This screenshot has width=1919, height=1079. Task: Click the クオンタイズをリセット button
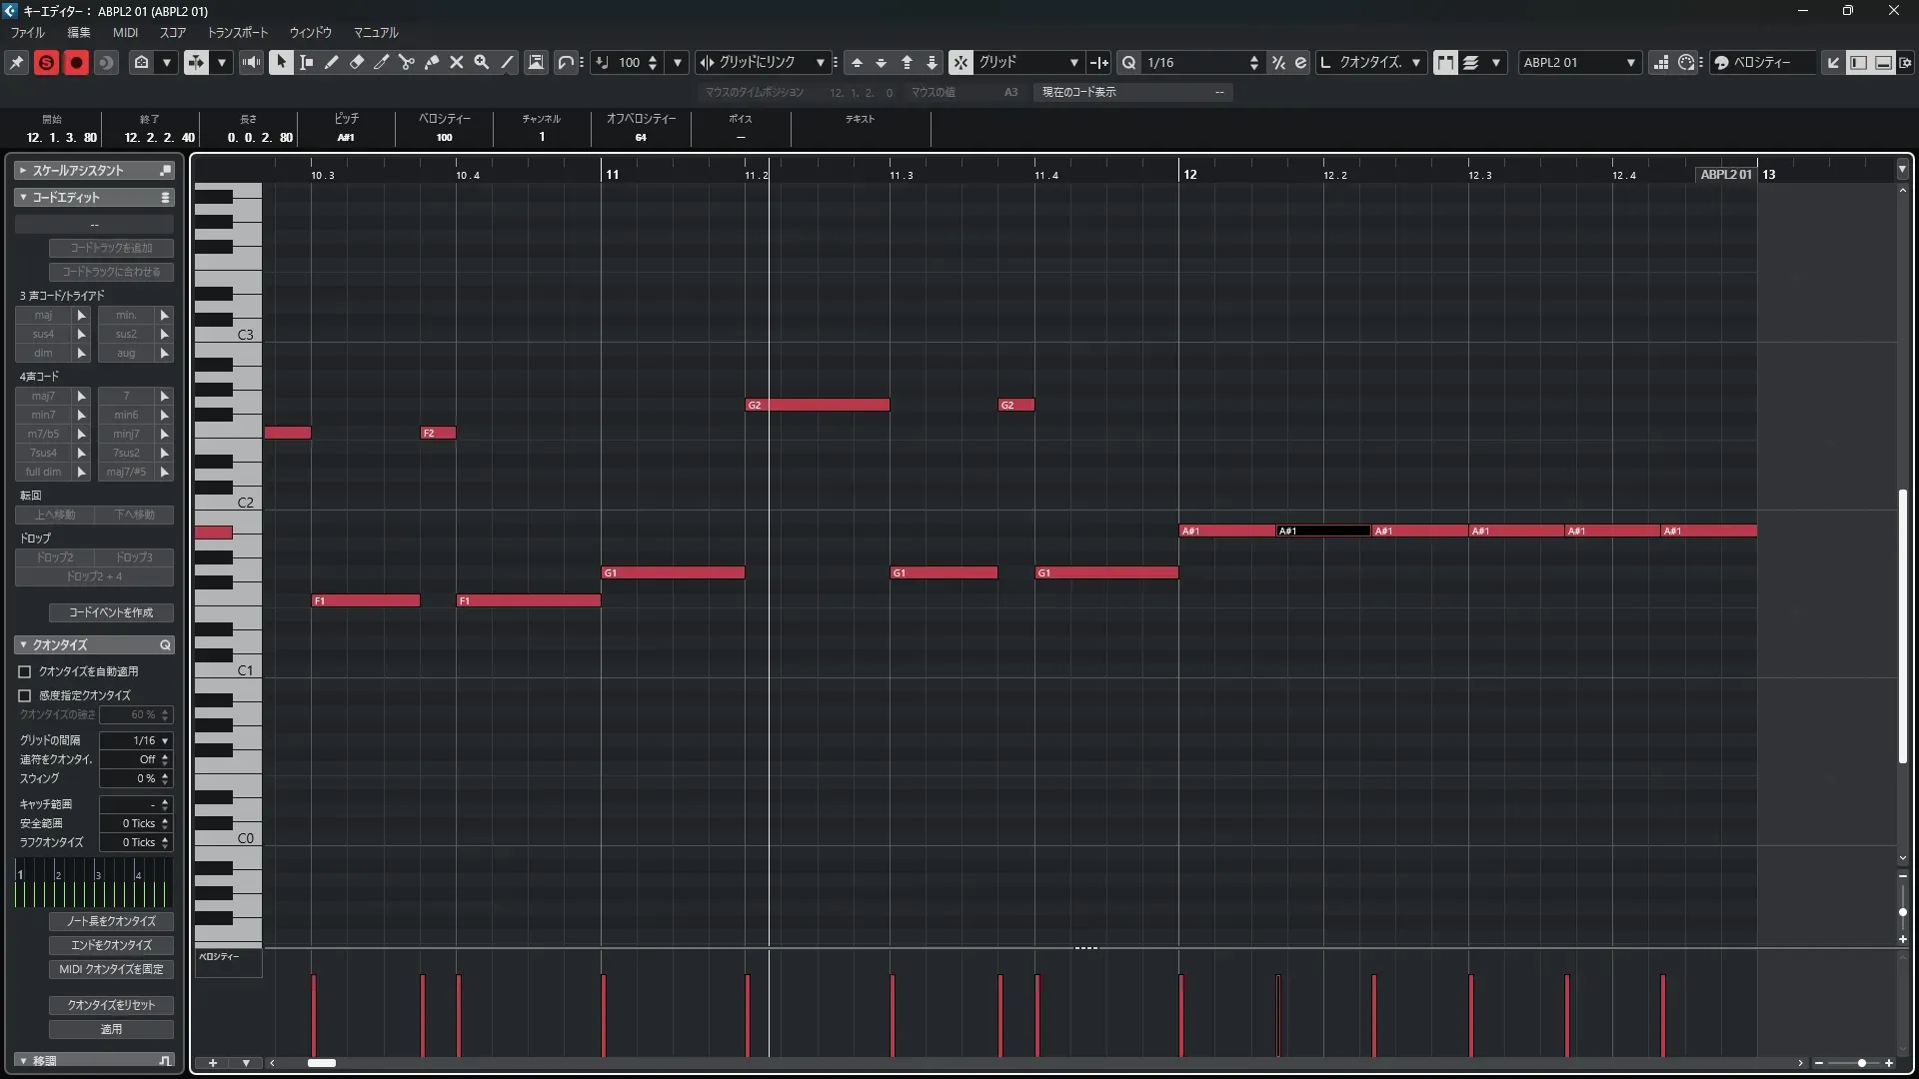[x=111, y=1004]
